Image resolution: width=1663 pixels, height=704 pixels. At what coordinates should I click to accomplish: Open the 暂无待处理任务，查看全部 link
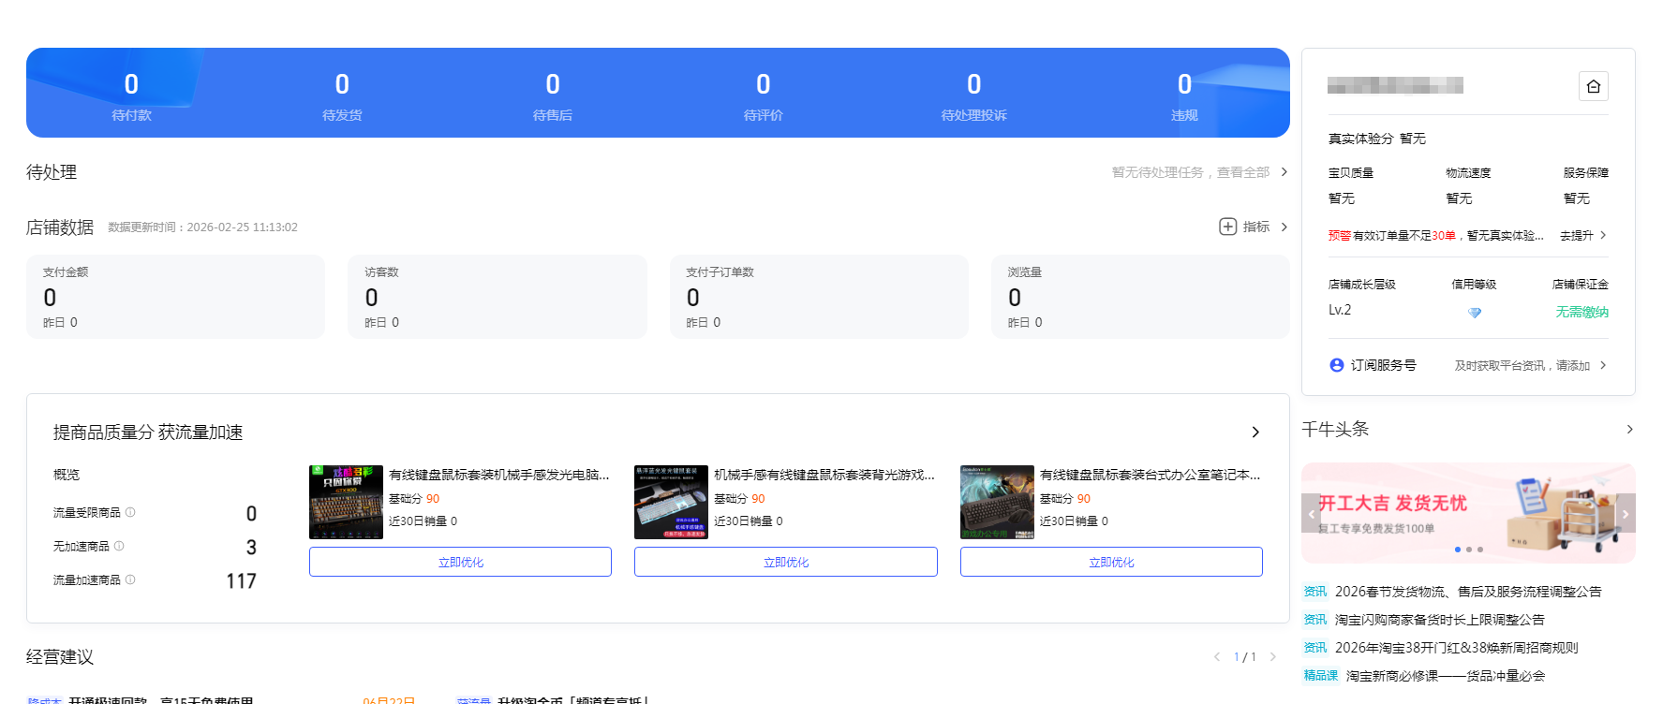click(x=1191, y=172)
